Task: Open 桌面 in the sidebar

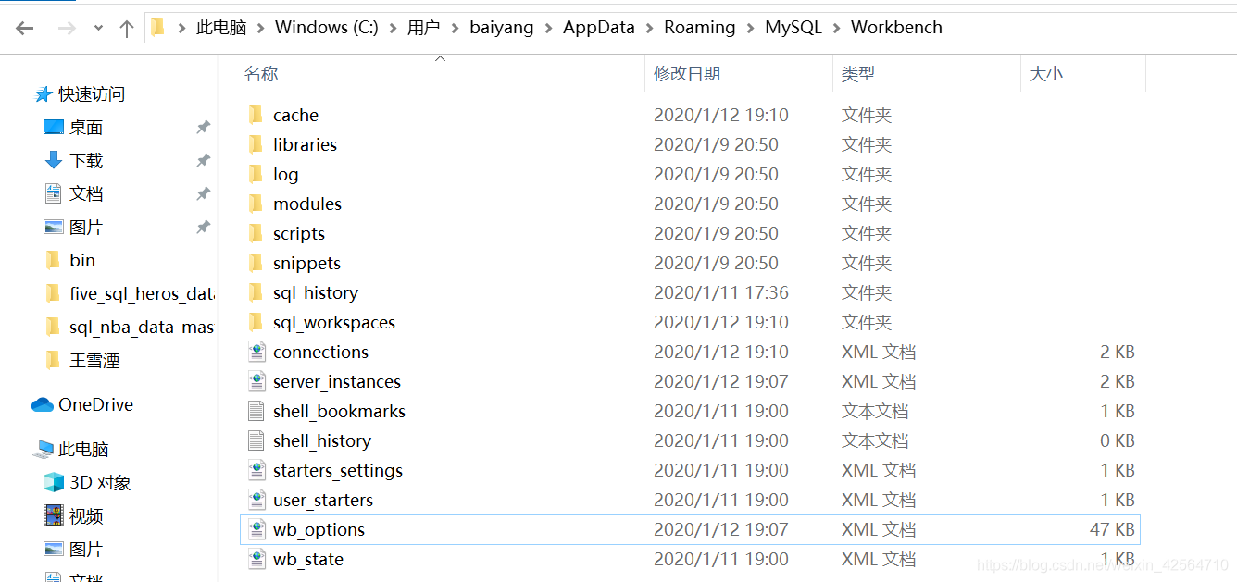Action: pyautogui.click(x=86, y=128)
